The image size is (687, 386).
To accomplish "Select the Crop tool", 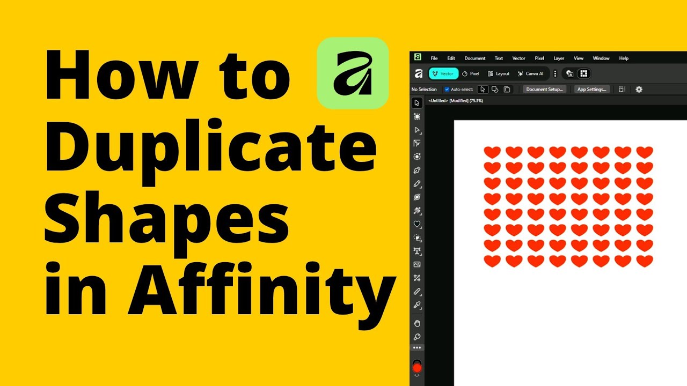I will point(417,278).
